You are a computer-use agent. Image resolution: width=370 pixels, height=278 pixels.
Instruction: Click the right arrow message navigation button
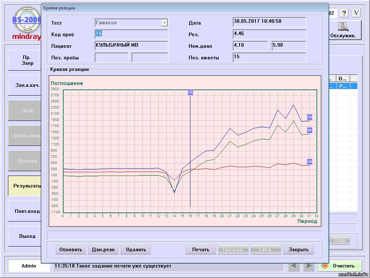click(308, 266)
